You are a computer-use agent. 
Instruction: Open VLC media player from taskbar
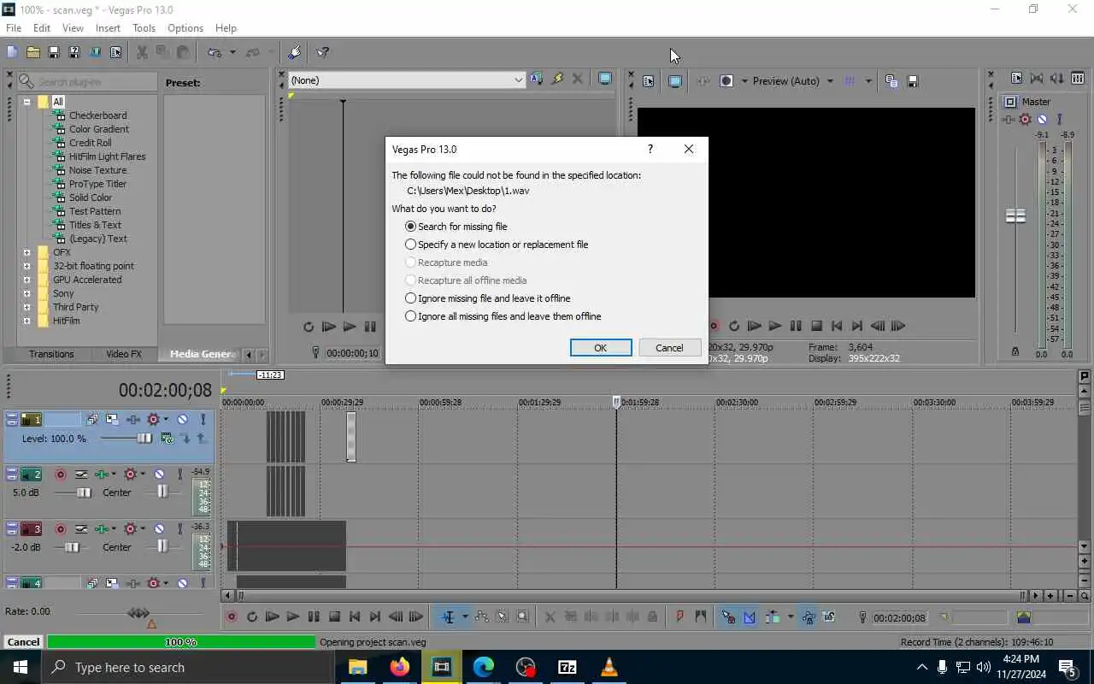609,667
